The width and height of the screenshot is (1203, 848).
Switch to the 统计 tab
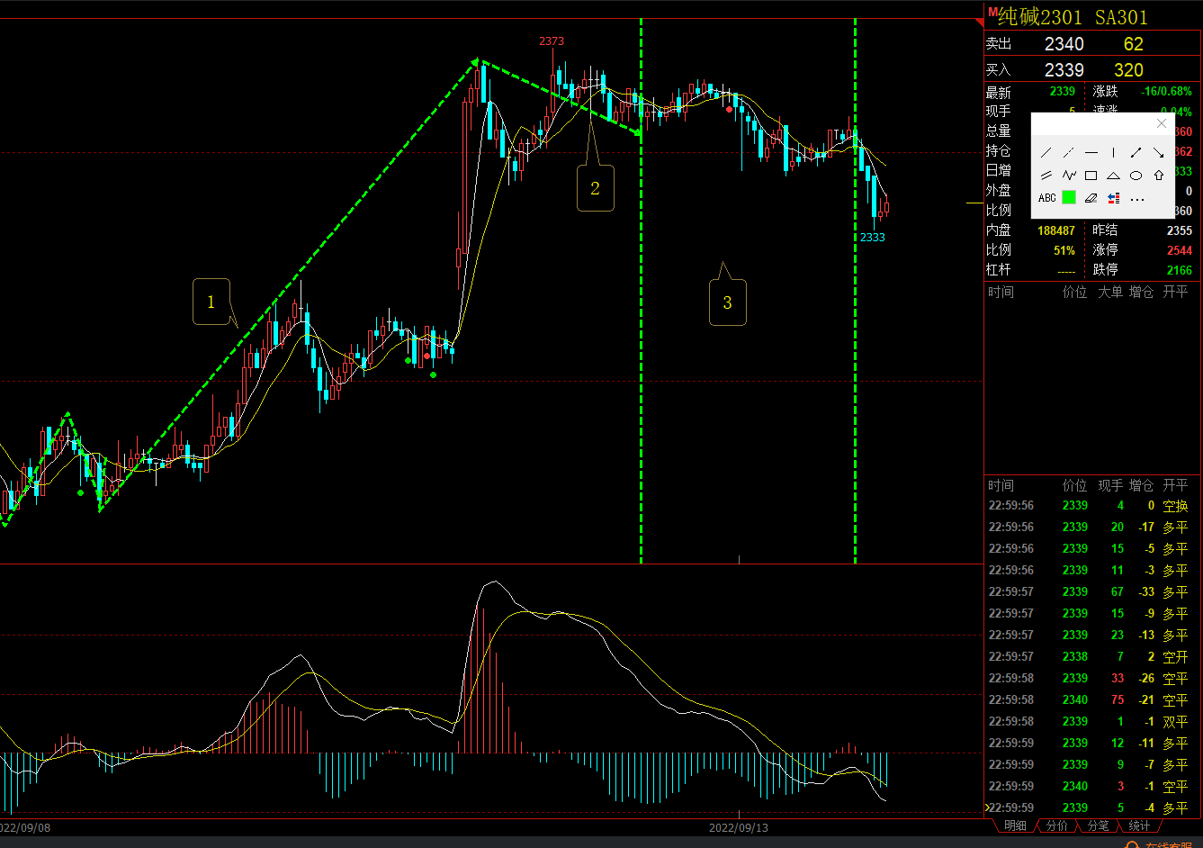(1139, 825)
